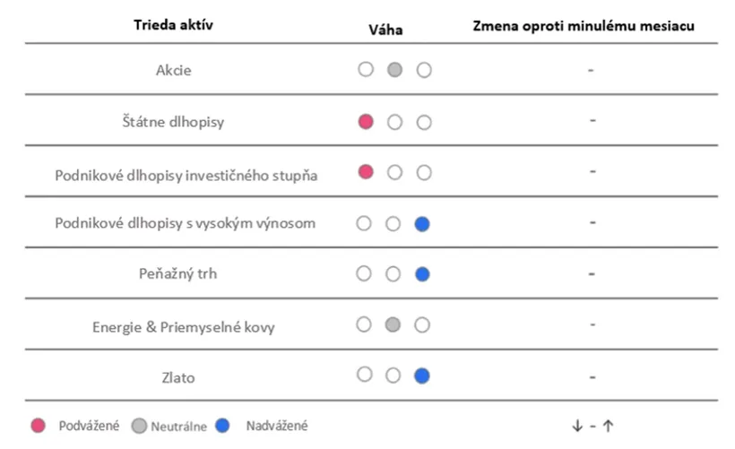
Task: Click the pink circle in the investičného stupňa row
Action: (x=366, y=172)
